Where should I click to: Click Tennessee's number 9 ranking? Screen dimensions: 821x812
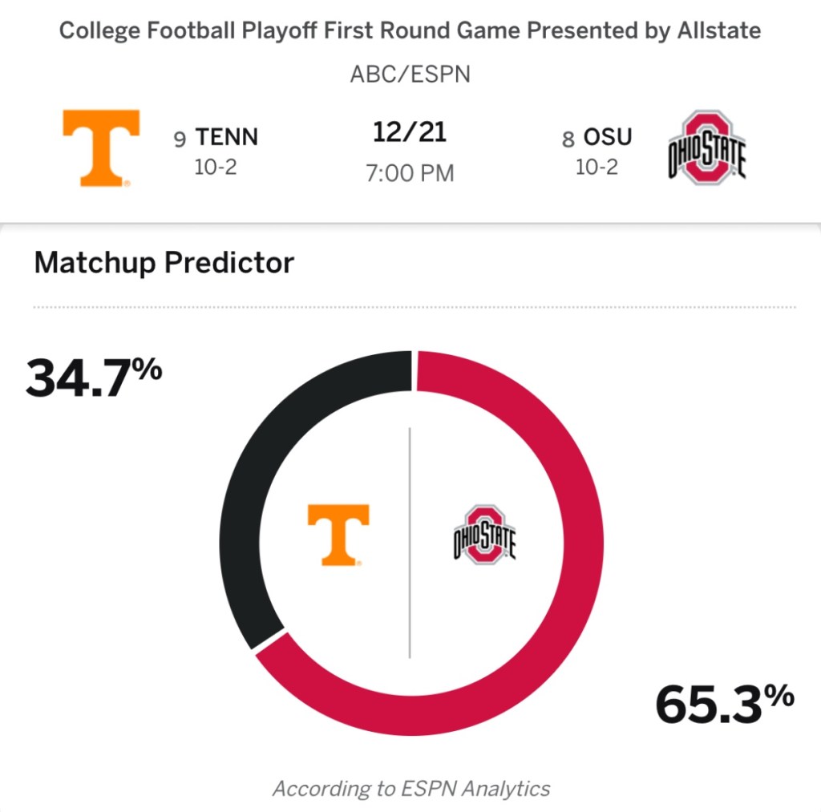(x=180, y=139)
